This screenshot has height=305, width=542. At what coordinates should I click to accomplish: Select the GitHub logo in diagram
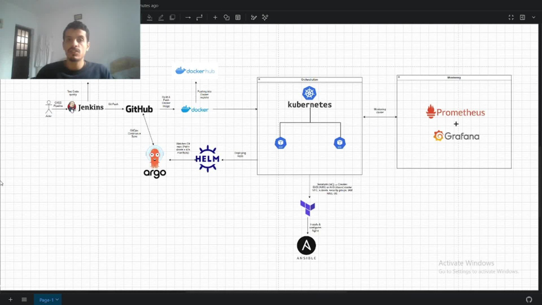point(139,109)
